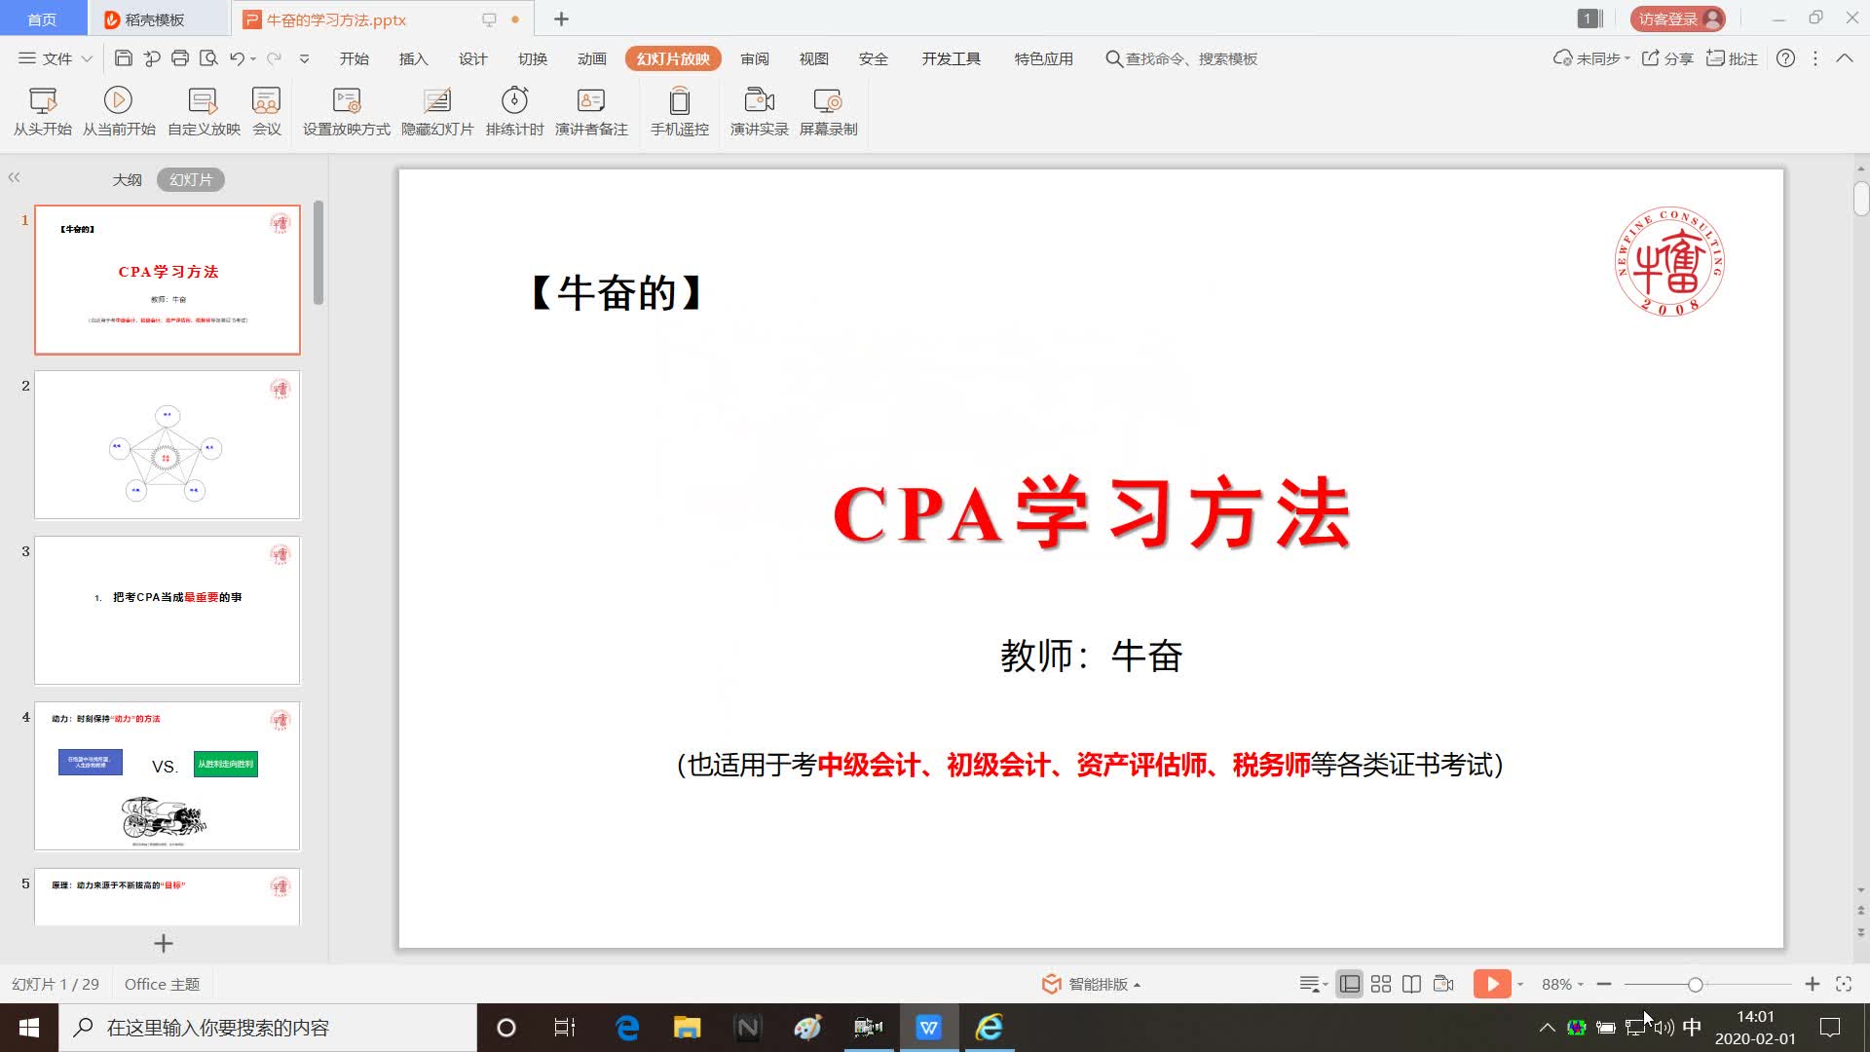Viewport: 1870px width, 1052px height.
Task: Click the Windows Start button
Action: click(x=29, y=1028)
